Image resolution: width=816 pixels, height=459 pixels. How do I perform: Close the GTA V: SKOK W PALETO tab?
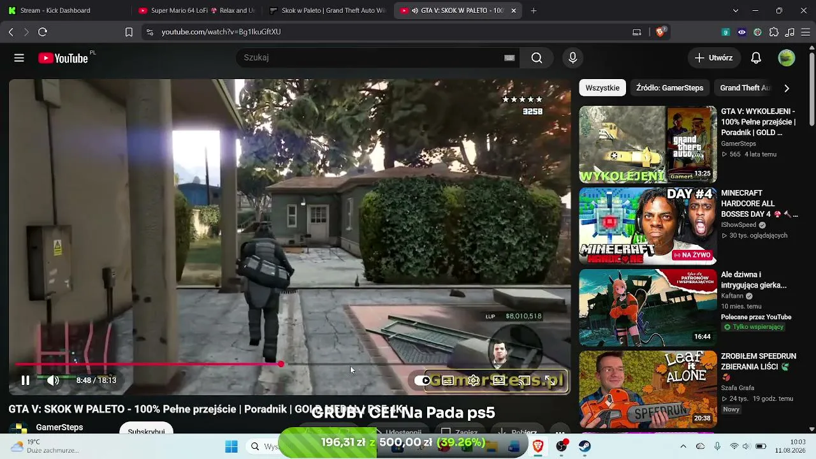pos(513,10)
